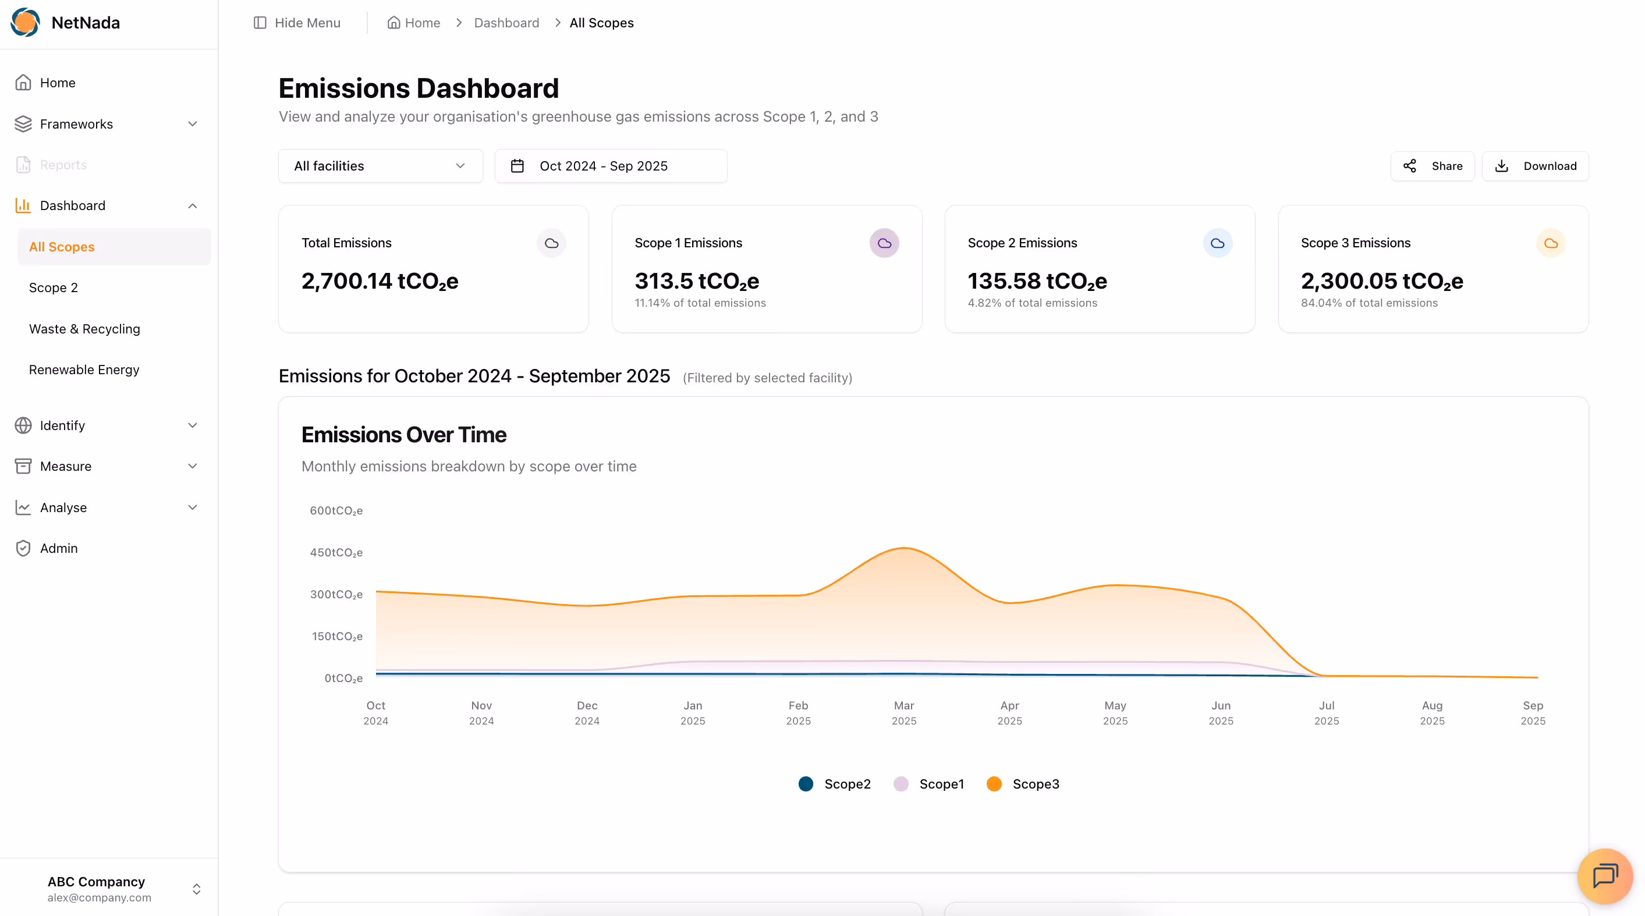Screen dimensions: 1645x916
Task: Open ABC Company account switcher
Action: [x=108, y=889]
